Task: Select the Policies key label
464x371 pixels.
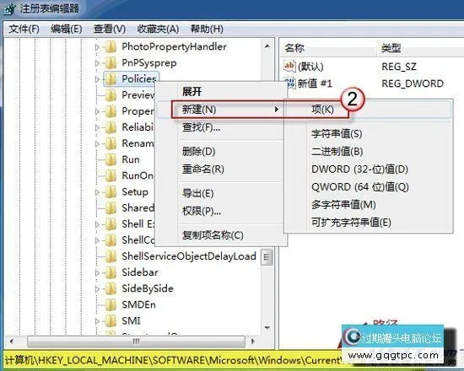Action: (139, 78)
